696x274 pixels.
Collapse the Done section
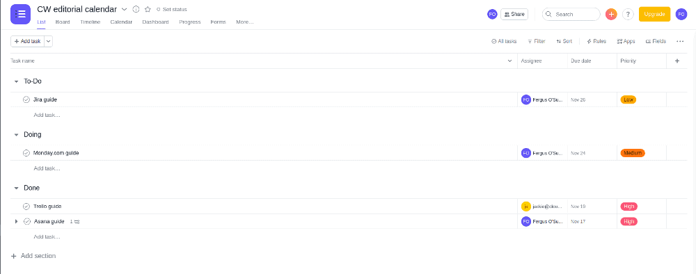pos(17,188)
